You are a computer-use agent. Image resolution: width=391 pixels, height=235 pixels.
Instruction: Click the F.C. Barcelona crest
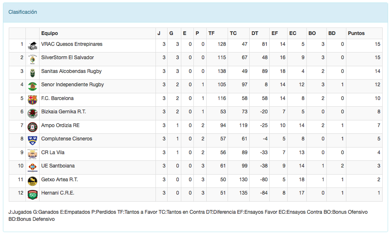pos(32,100)
